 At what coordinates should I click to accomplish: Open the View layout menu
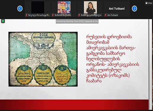tap(149, 3)
